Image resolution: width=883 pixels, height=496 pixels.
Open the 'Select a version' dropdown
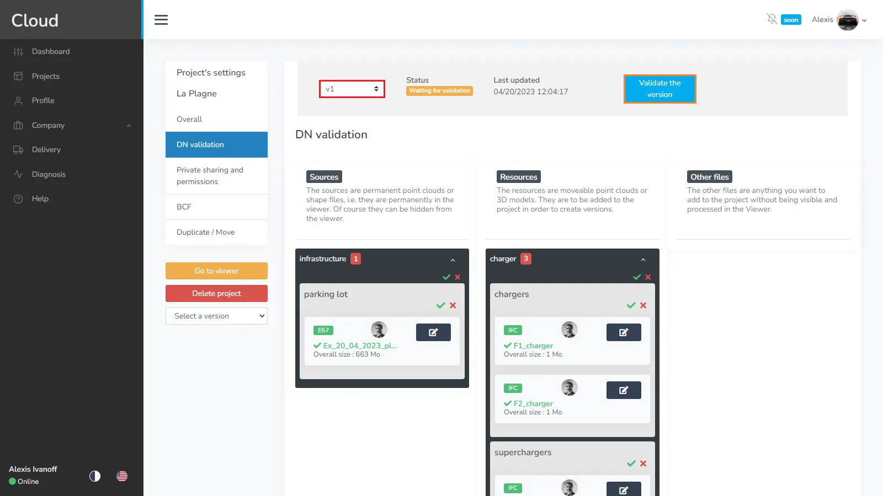pyautogui.click(x=216, y=316)
